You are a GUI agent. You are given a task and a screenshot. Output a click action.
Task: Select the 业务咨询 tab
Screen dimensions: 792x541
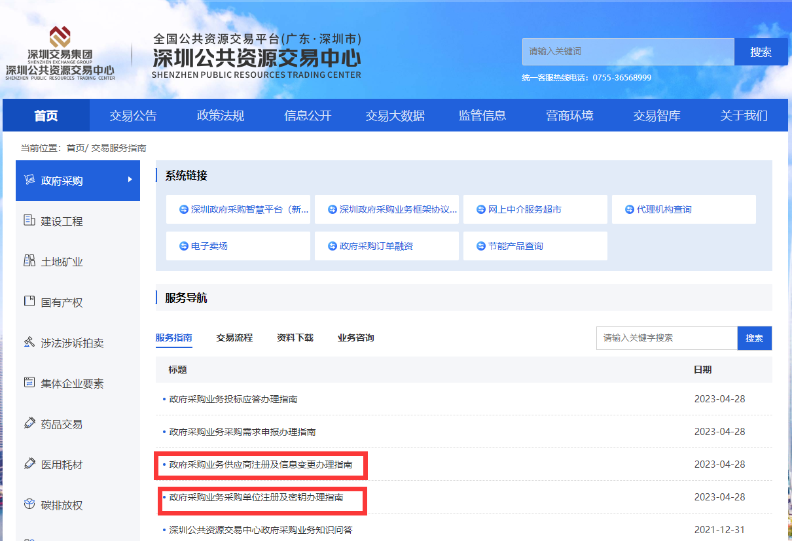point(355,338)
